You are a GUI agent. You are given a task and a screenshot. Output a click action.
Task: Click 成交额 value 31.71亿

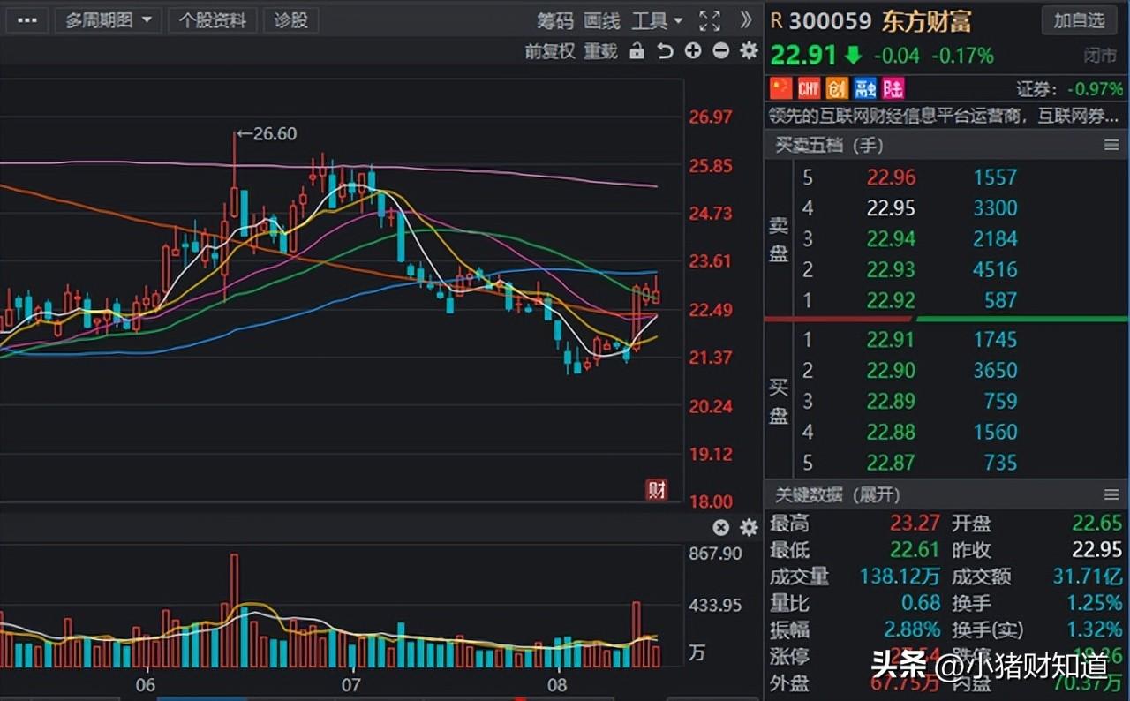[x=1087, y=577]
